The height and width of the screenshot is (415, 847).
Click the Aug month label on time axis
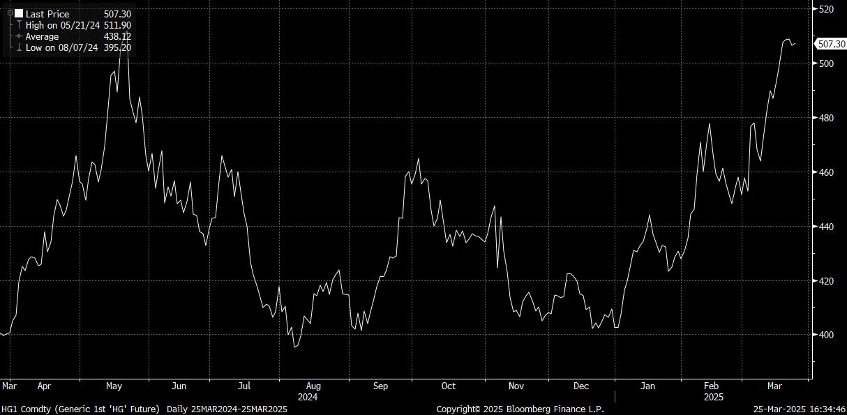pyautogui.click(x=313, y=386)
